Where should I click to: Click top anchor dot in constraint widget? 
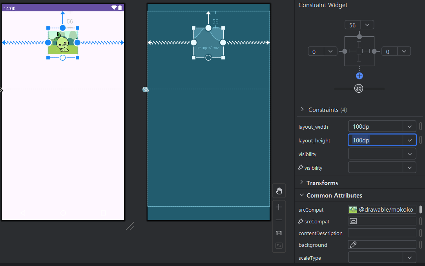[x=359, y=37]
